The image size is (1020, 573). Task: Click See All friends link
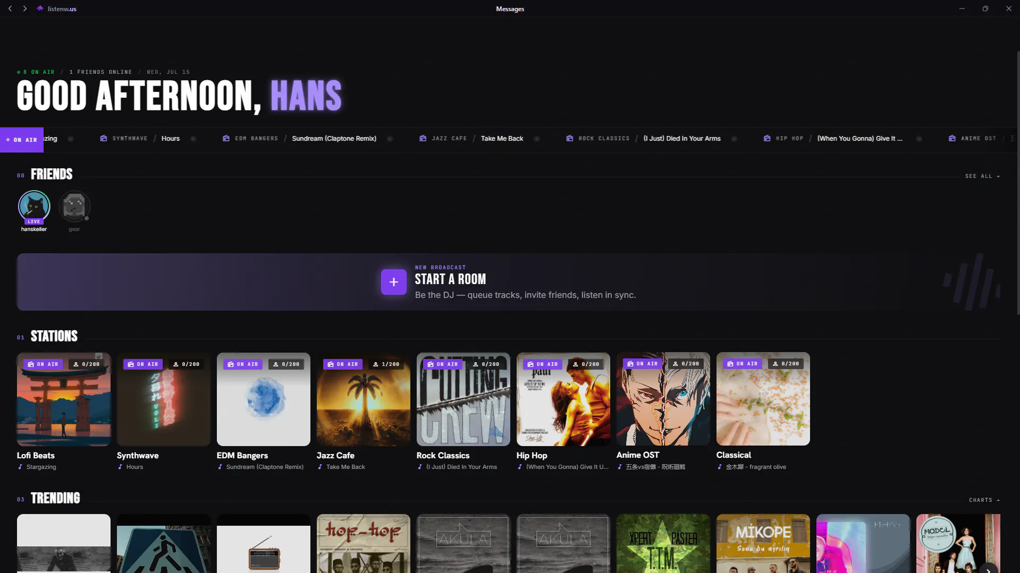(982, 176)
